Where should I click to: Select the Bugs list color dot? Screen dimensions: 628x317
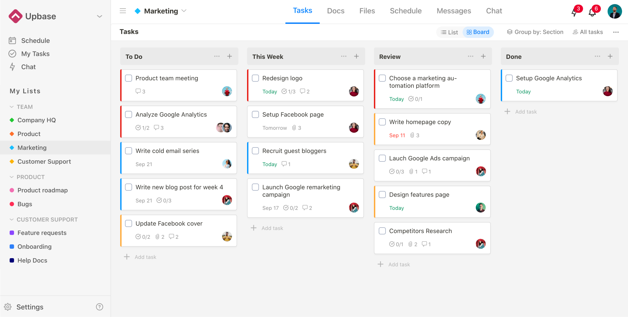tap(12, 204)
